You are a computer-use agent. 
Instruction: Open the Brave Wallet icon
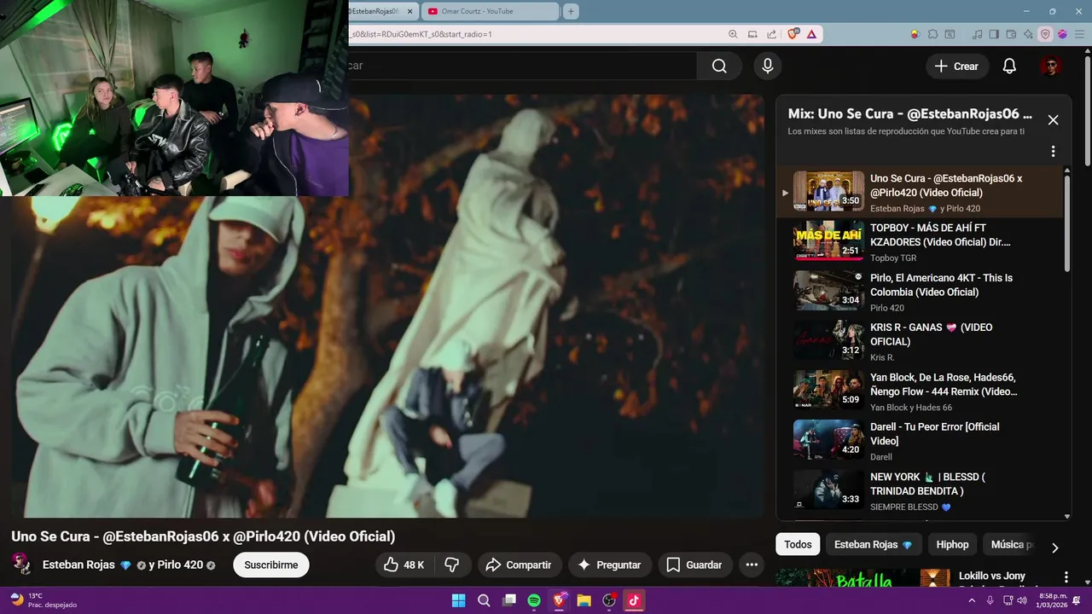click(1011, 34)
